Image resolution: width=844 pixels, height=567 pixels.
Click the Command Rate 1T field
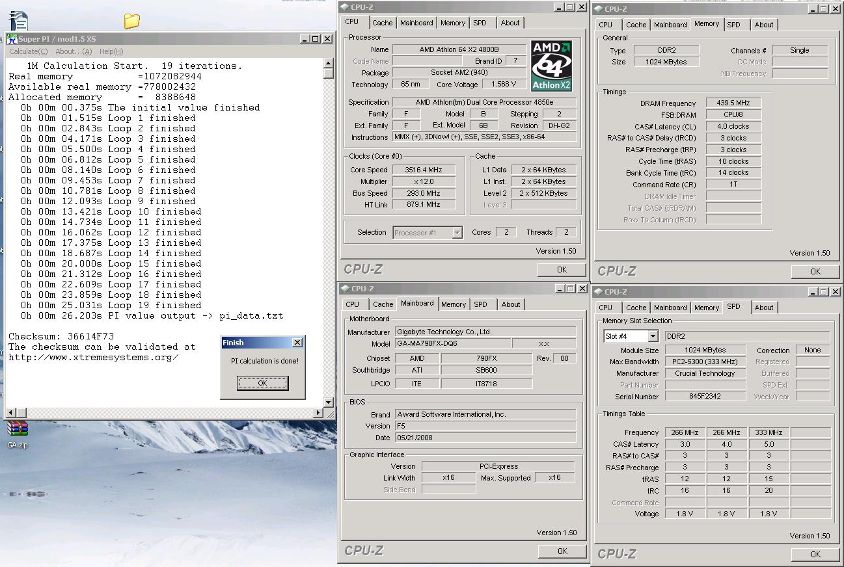(733, 185)
